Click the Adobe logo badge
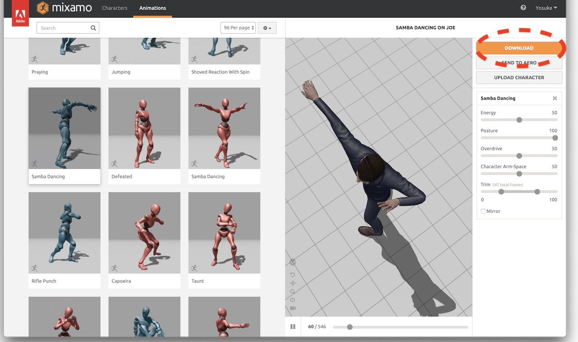578x342 pixels. (20, 13)
